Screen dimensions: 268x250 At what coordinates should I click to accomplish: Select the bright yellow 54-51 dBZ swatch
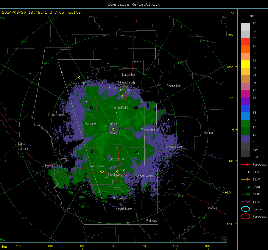pyautogui.click(x=245, y=64)
